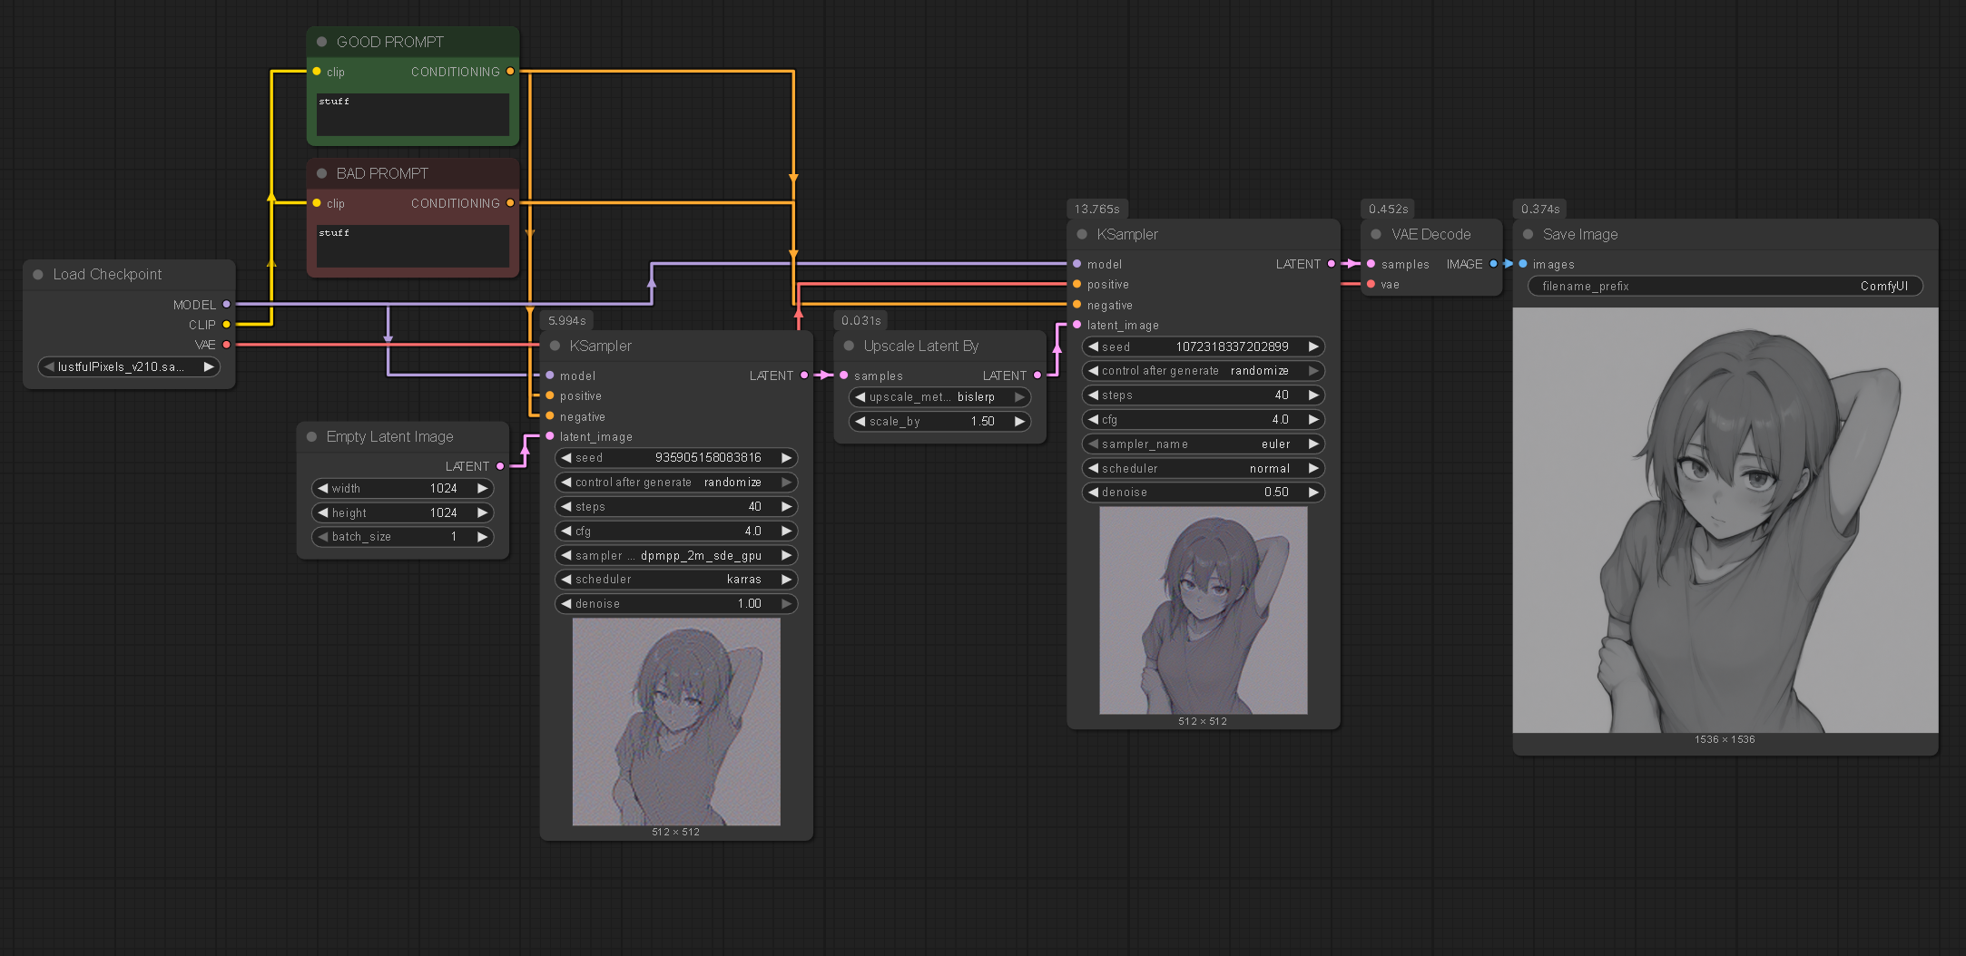
Task: Click the GOOD PROMPT text box
Action: coord(413,114)
